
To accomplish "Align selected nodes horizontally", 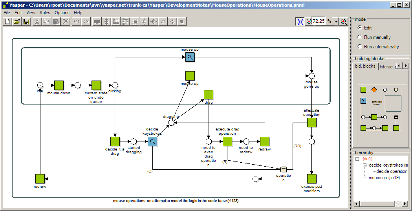I will click(x=97, y=22).
